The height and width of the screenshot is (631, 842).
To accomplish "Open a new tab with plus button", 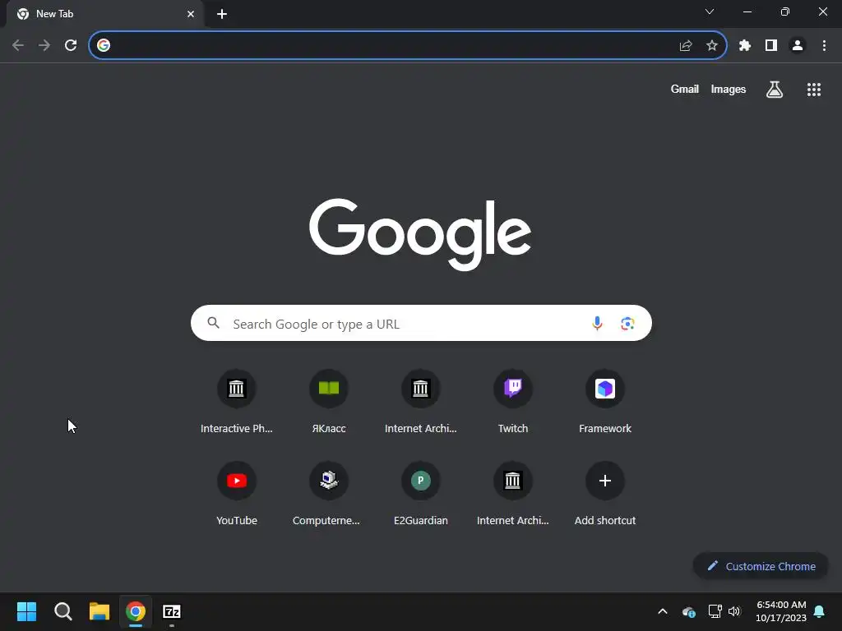I will [222, 14].
